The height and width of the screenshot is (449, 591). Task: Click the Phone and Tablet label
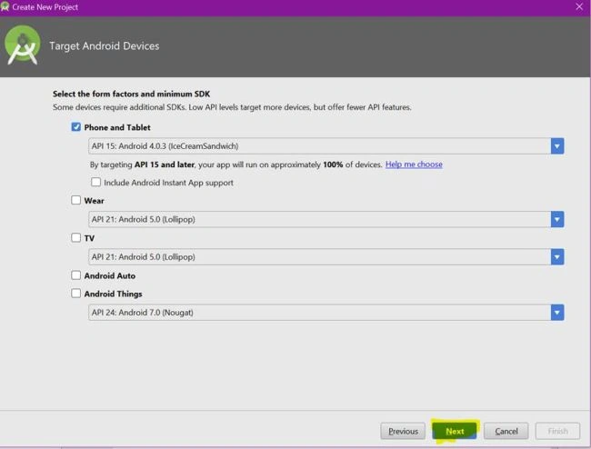click(x=117, y=127)
